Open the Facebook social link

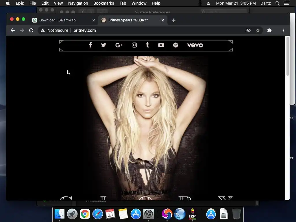[x=90, y=45]
